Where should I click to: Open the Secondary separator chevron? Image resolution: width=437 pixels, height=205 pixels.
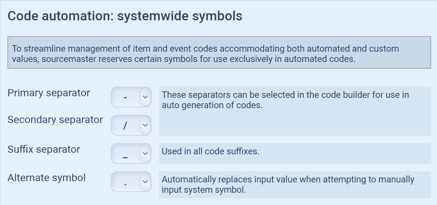[x=146, y=125]
